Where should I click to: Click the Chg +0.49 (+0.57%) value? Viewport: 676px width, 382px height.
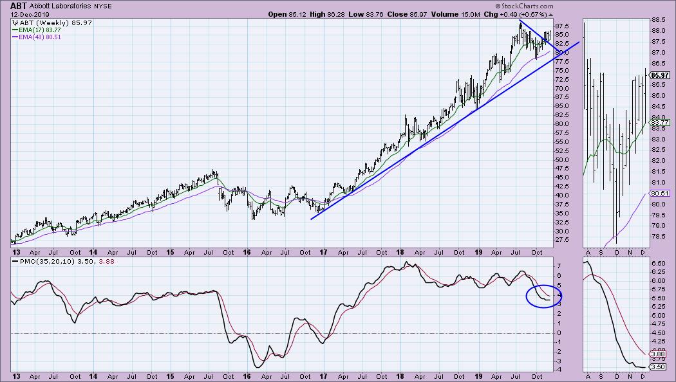point(515,14)
